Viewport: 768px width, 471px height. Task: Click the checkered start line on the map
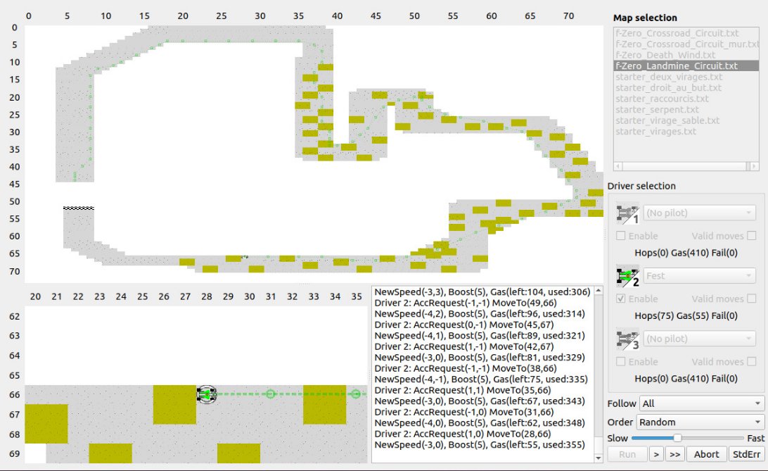click(77, 208)
